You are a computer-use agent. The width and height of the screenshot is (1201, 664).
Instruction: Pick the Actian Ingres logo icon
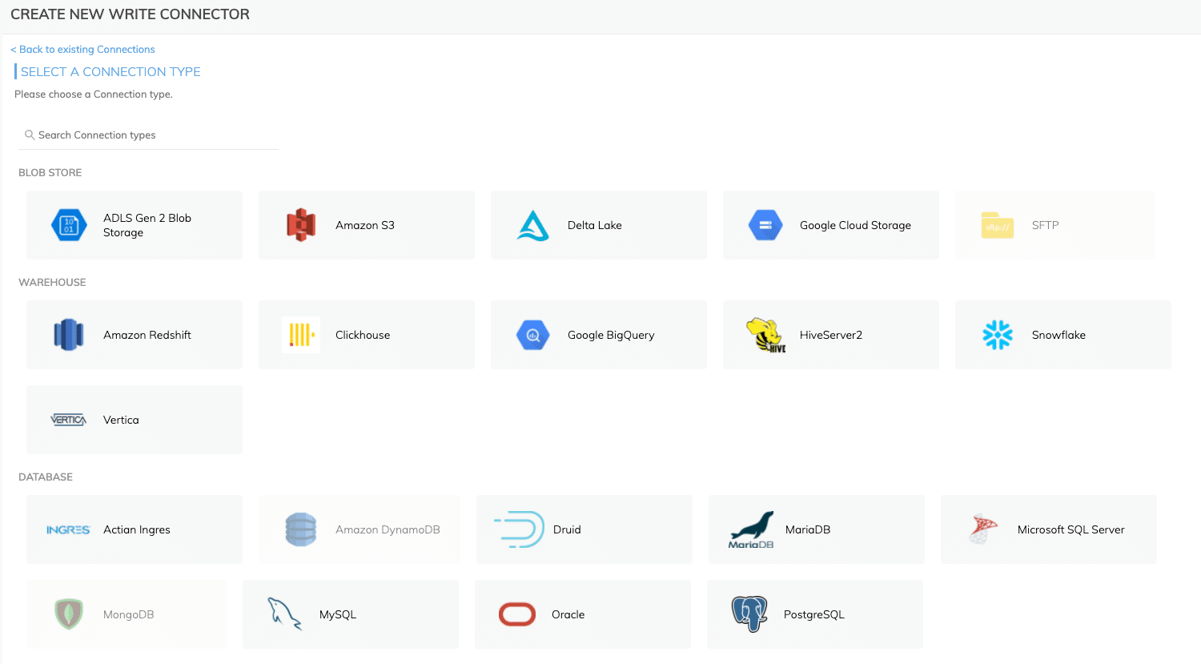point(68,529)
